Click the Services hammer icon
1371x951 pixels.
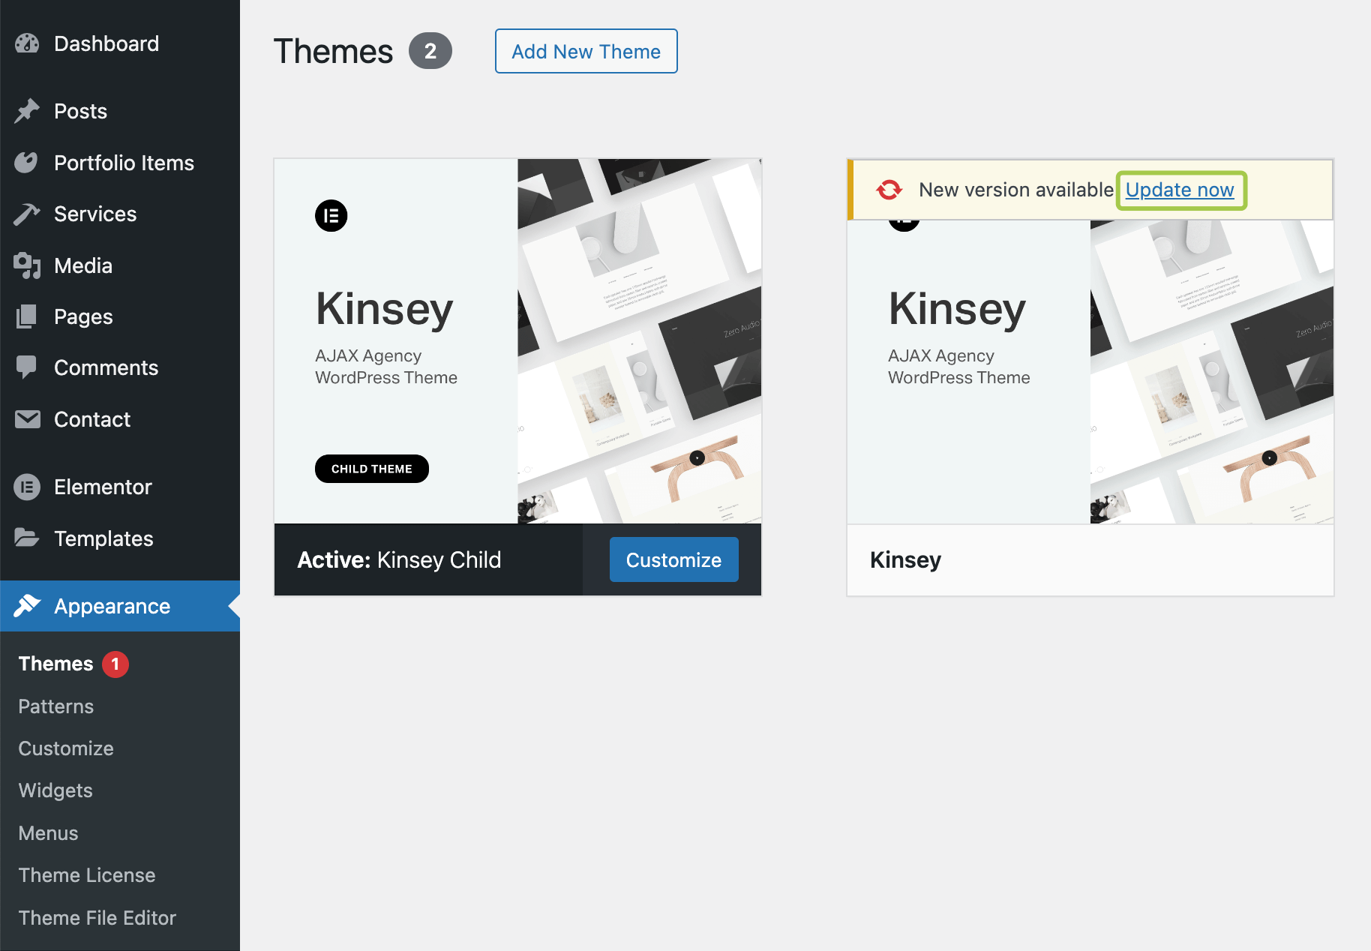point(27,214)
